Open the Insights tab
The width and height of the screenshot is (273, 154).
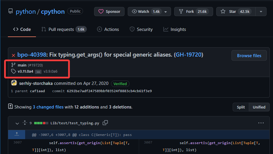coord(174,29)
